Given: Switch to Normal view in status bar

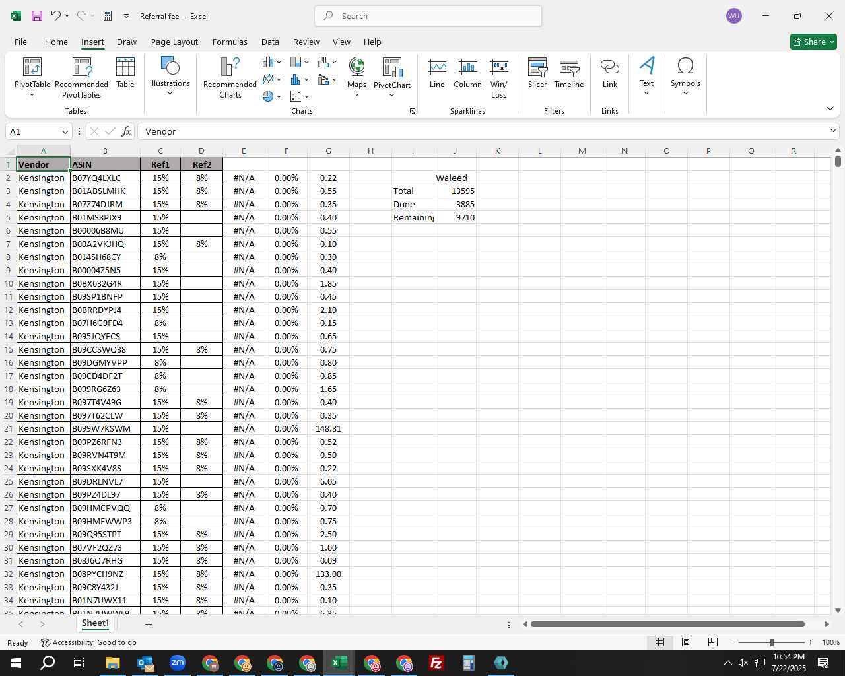Looking at the screenshot, I should pos(659,642).
